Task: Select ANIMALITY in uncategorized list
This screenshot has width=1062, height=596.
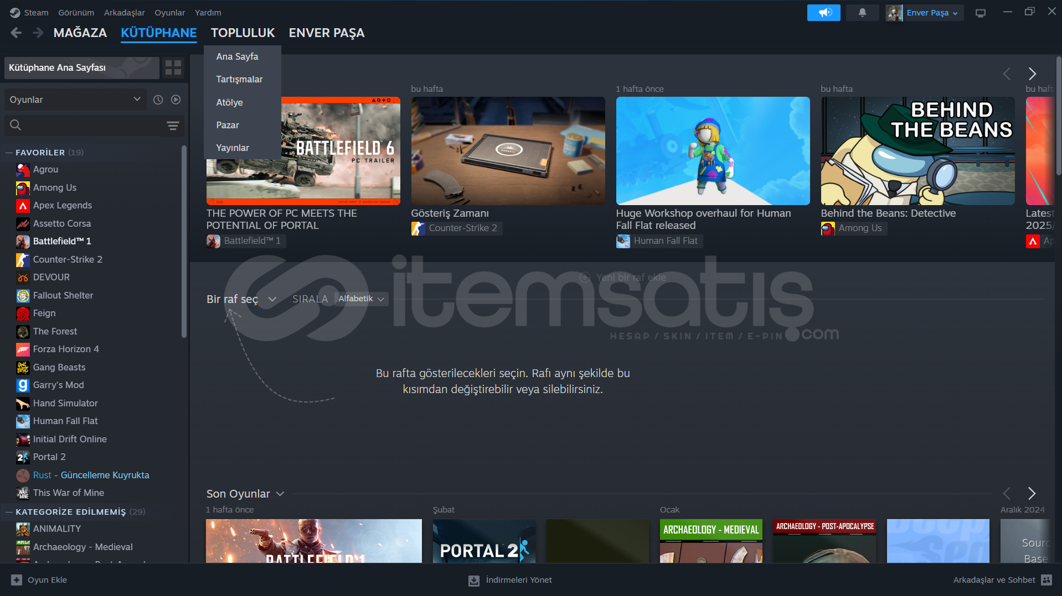Action: coord(57,529)
